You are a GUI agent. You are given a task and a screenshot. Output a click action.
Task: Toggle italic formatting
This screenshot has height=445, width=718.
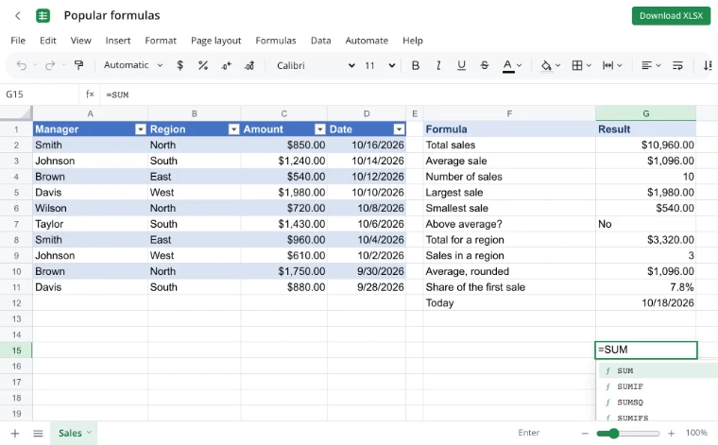[x=438, y=65]
